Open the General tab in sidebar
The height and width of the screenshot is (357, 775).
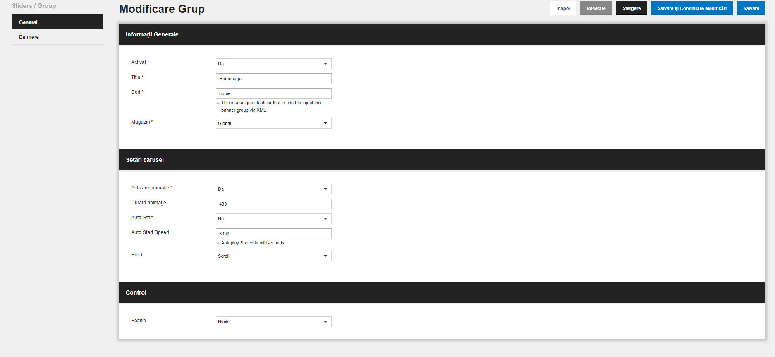click(x=57, y=22)
